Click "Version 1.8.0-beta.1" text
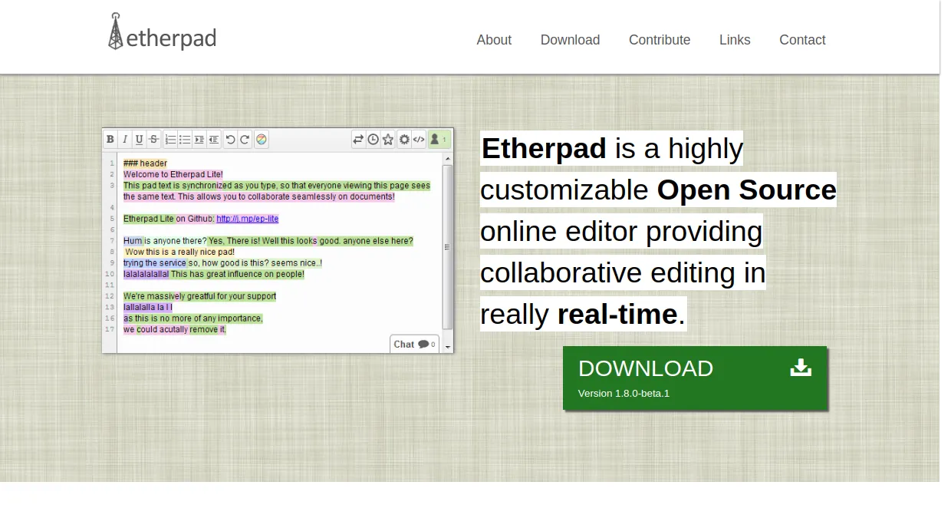The height and width of the screenshot is (518, 951). point(624,394)
